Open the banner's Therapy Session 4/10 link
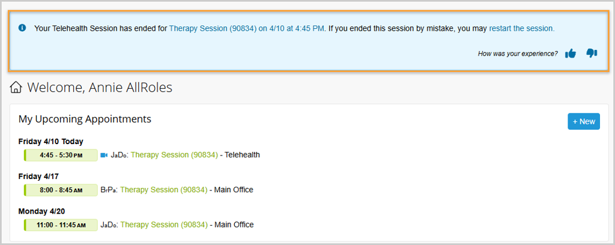The height and width of the screenshot is (245, 615). tap(247, 28)
